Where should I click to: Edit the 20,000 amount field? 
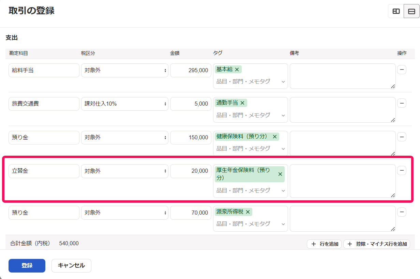(191, 171)
